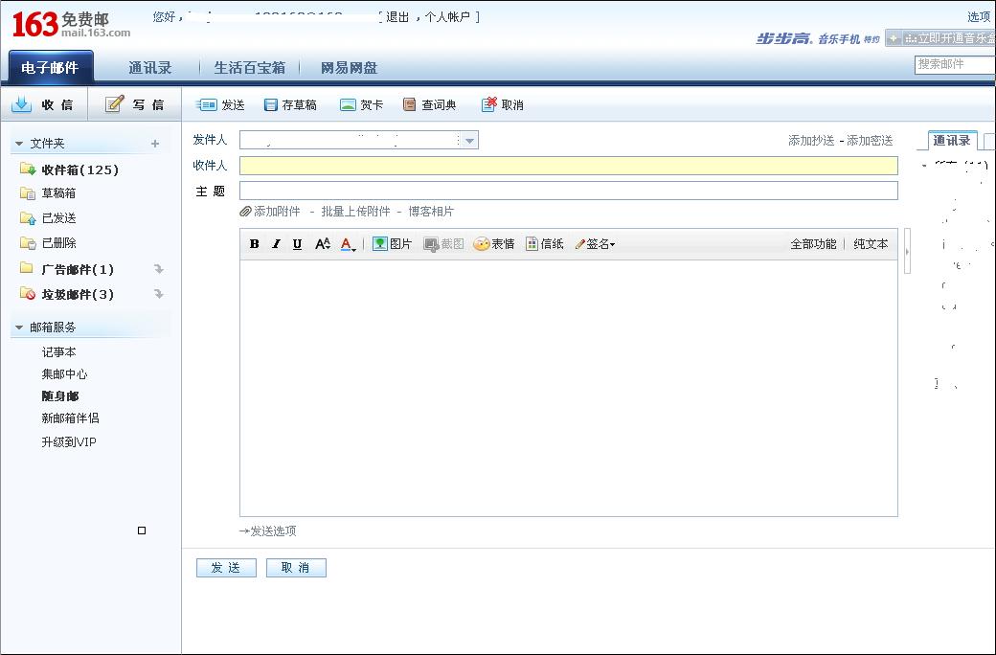Cancel composing via toolbar 取消 icon
This screenshot has height=655, width=996.
tap(503, 104)
